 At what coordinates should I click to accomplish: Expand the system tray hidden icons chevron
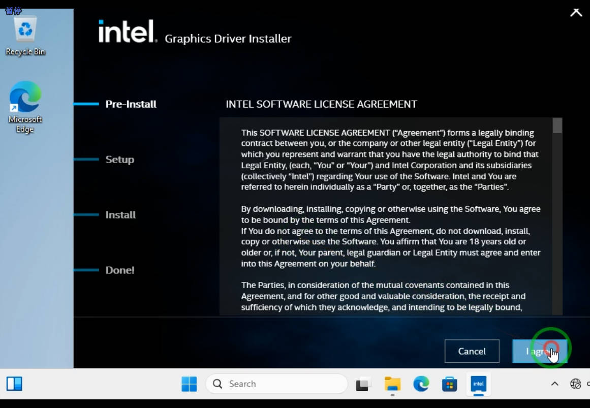tap(554, 384)
